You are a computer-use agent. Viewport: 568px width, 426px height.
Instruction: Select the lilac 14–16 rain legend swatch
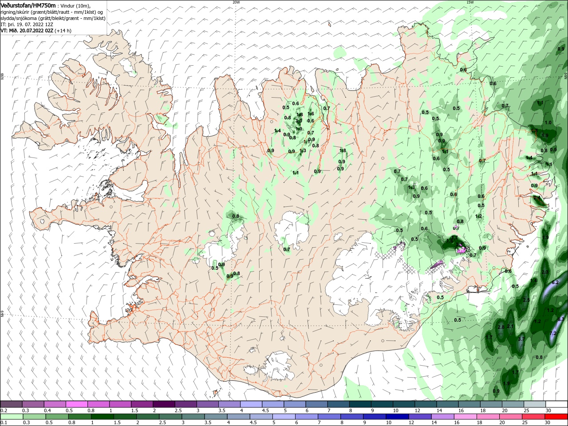tap(442, 417)
